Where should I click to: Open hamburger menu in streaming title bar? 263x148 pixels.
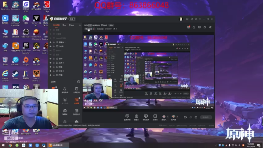(x=200, y=19)
